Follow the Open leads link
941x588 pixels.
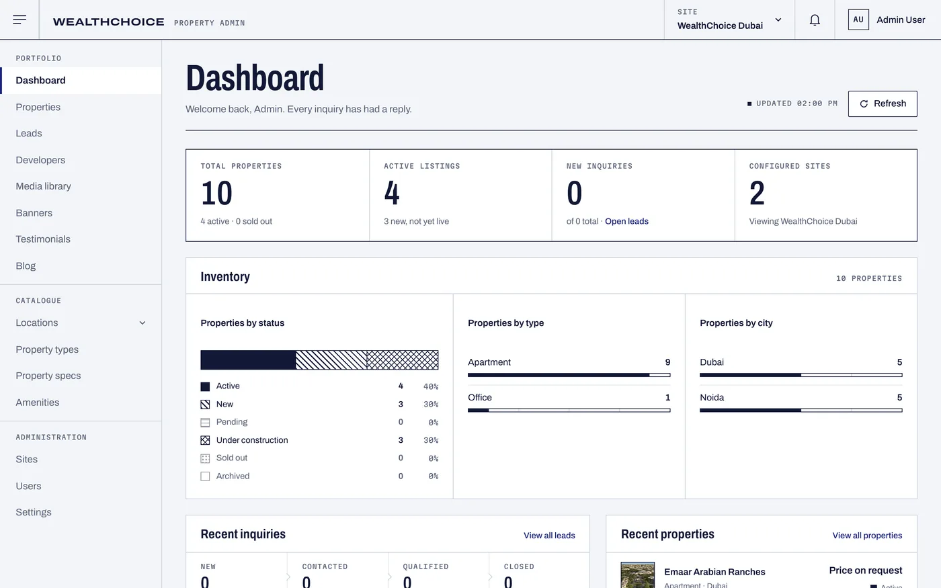tap(626, 221)
